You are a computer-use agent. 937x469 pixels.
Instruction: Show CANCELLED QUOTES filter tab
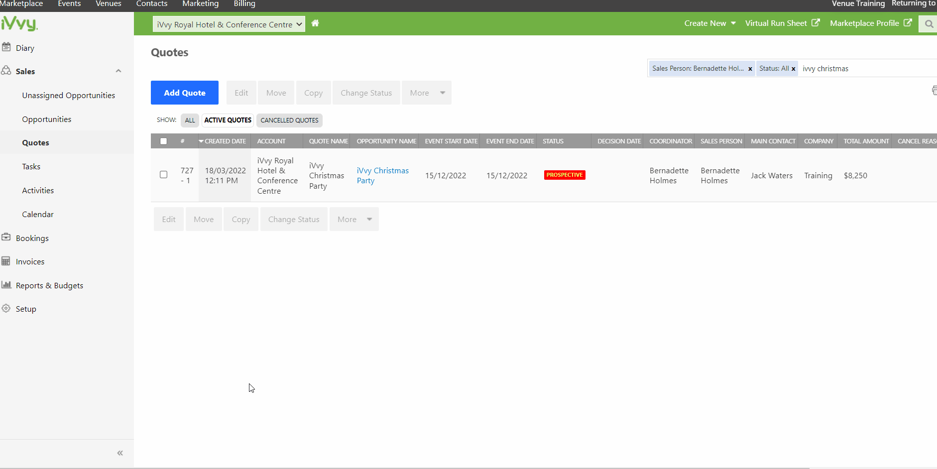coord(289,120)
